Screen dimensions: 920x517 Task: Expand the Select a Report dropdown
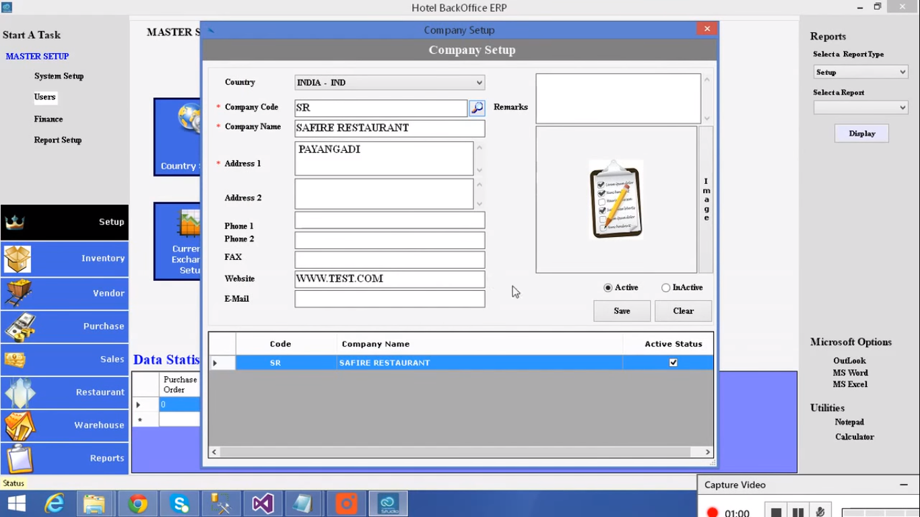coord(902,108)
